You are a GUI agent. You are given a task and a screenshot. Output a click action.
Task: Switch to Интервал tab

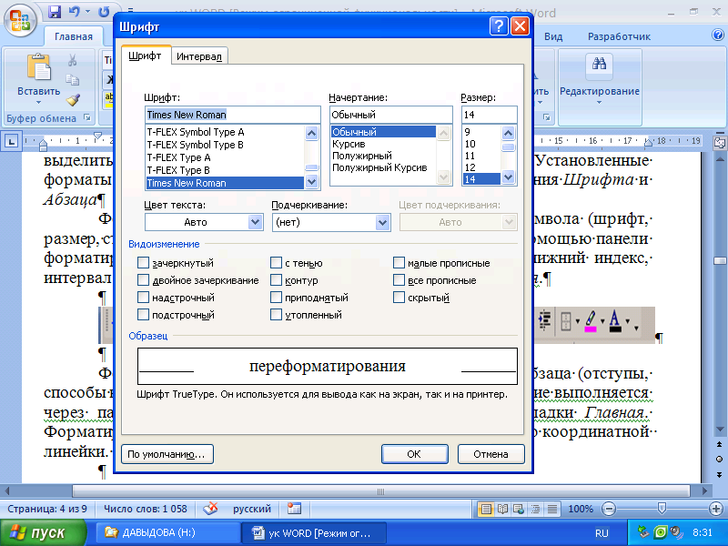pos(199,56)
